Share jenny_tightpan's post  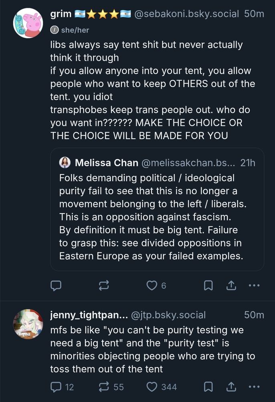(231, 387)
